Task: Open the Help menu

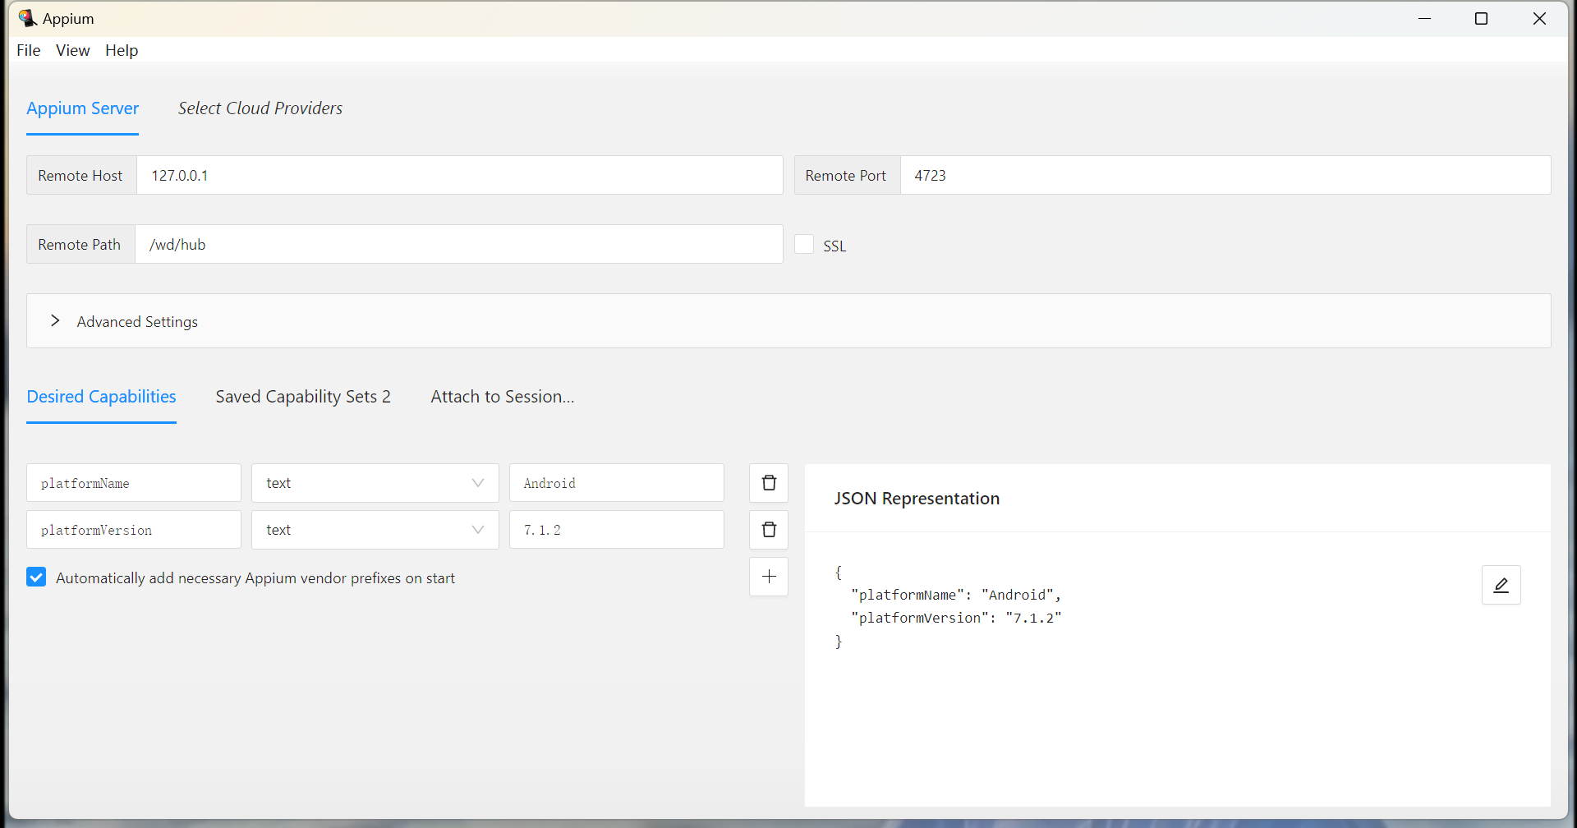Action: click(122, 50)
